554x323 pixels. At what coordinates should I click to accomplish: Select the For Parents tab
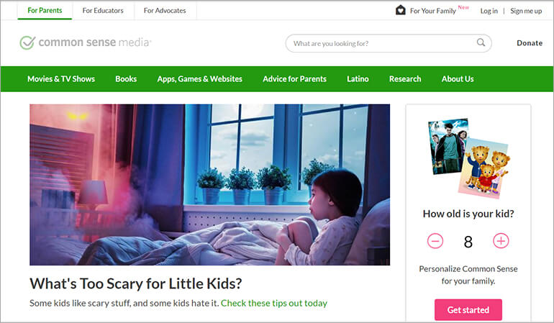(45, 11)
